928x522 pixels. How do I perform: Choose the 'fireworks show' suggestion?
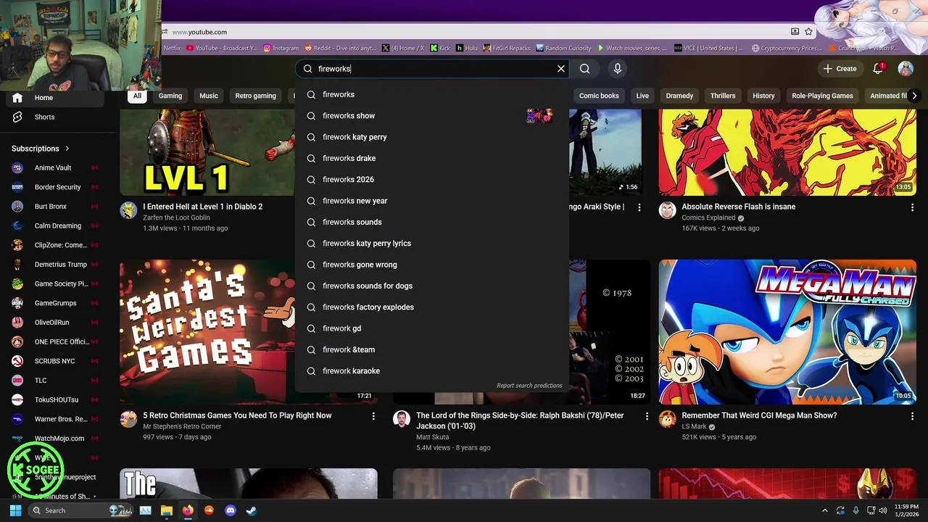click(432, 116)
